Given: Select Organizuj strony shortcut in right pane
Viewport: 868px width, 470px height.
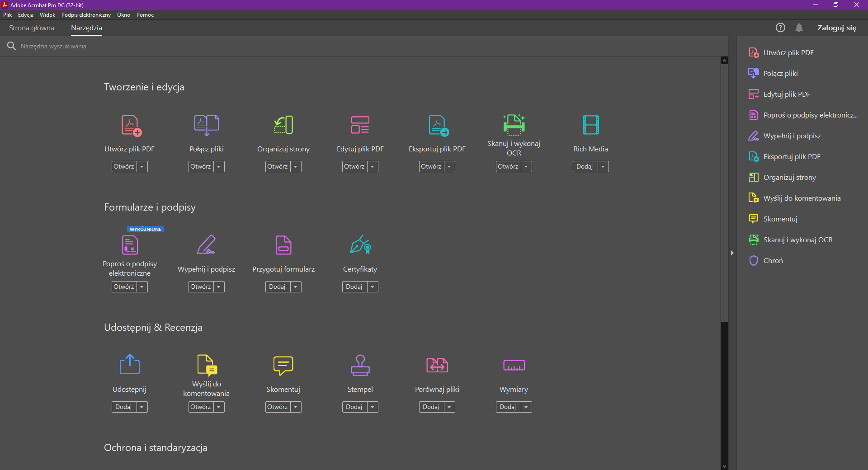Looking at the screenshot, I should click(782, 178).
